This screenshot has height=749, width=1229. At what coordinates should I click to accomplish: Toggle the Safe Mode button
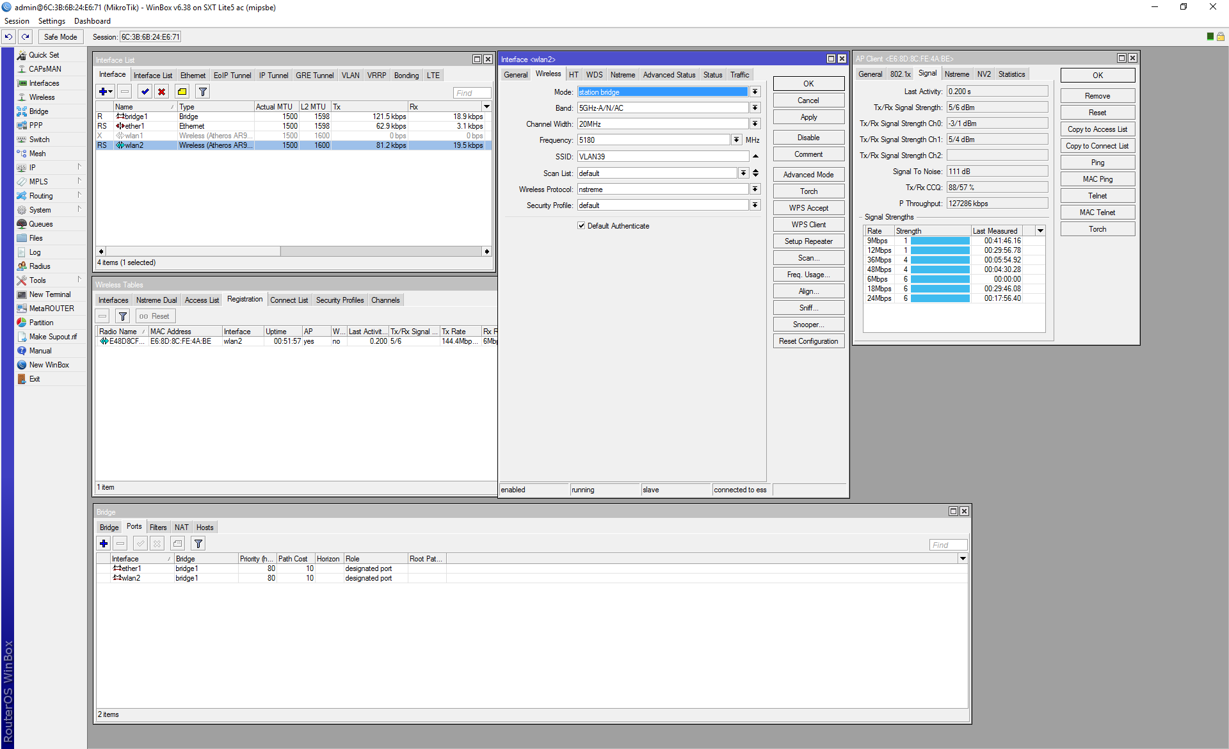tap(61, 36)
